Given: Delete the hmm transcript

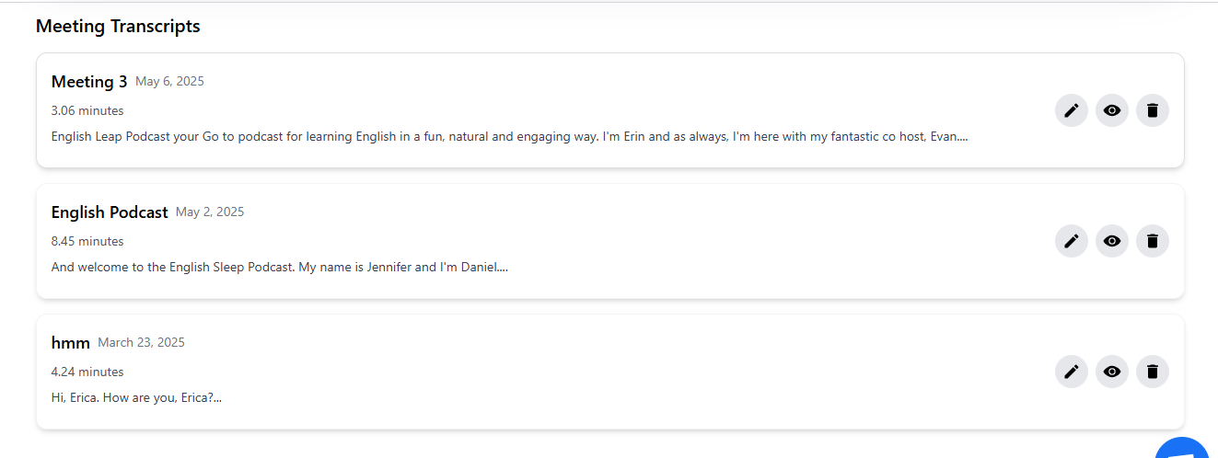Looking at the screenshot, I should (x=1152, y=372).
